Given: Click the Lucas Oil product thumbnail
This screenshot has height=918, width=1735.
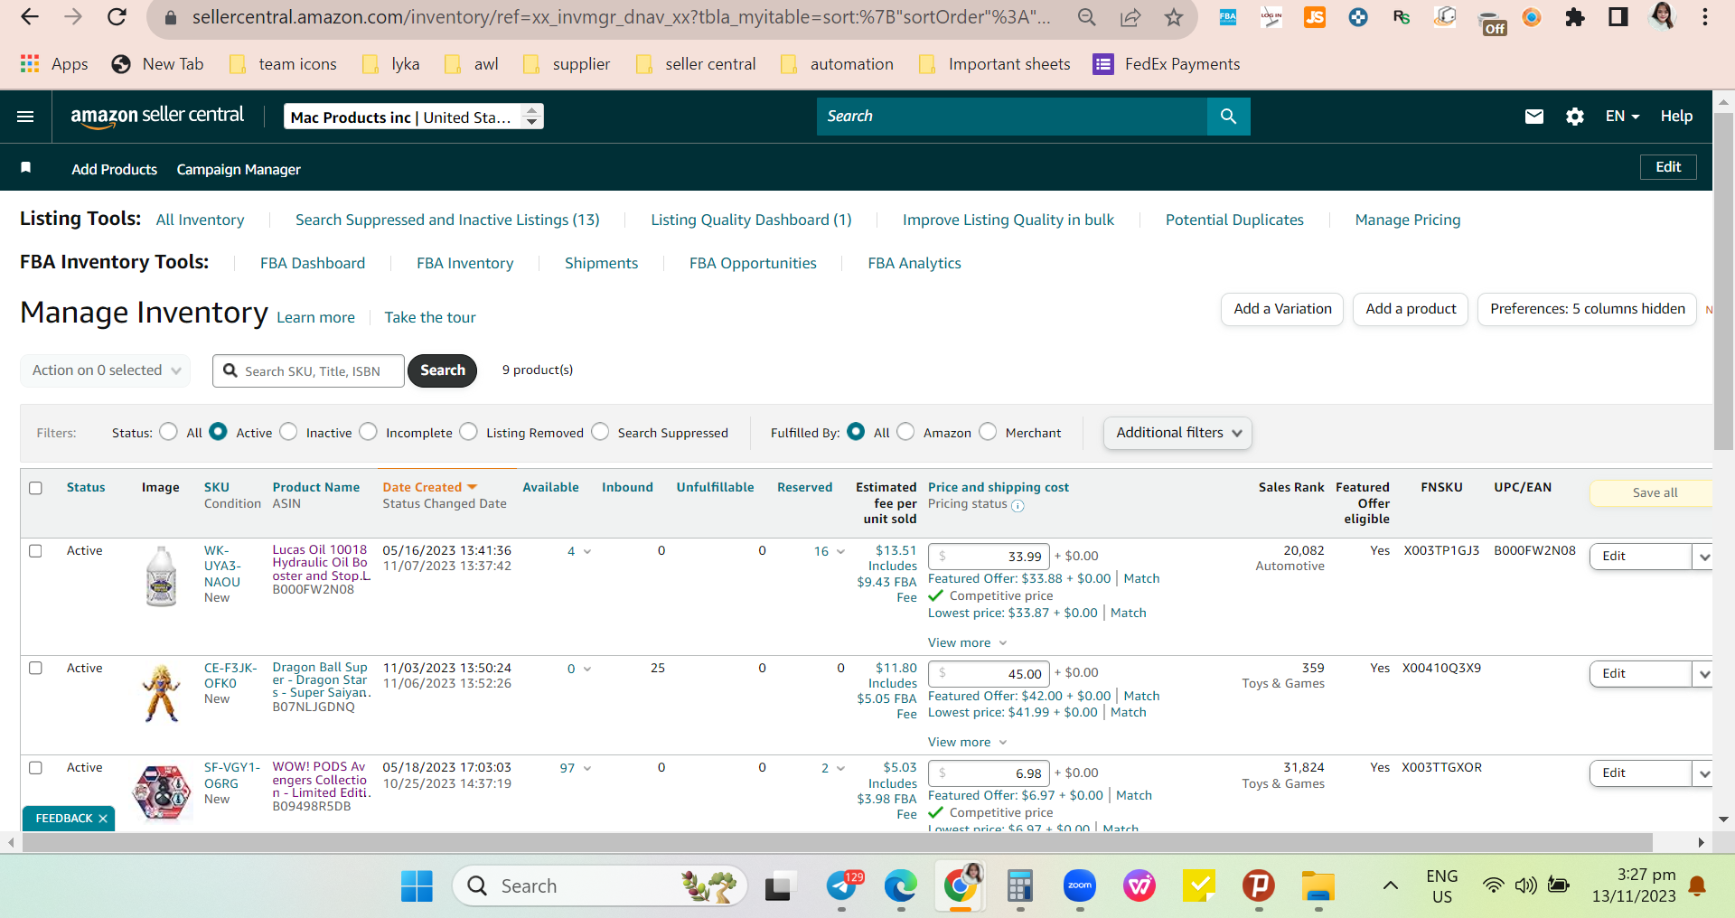Looking at the screenshot, I should pos(162,576).
